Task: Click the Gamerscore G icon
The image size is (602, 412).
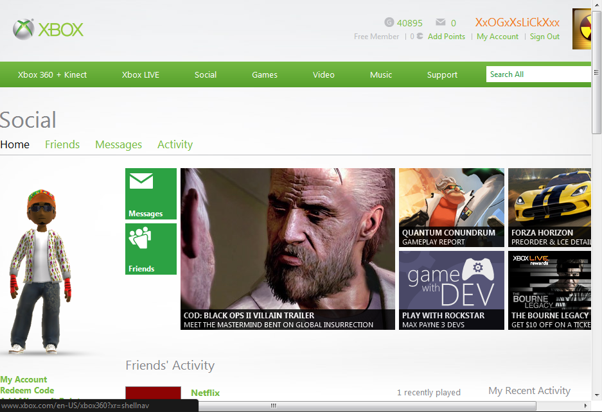Action: pos(389,22)
